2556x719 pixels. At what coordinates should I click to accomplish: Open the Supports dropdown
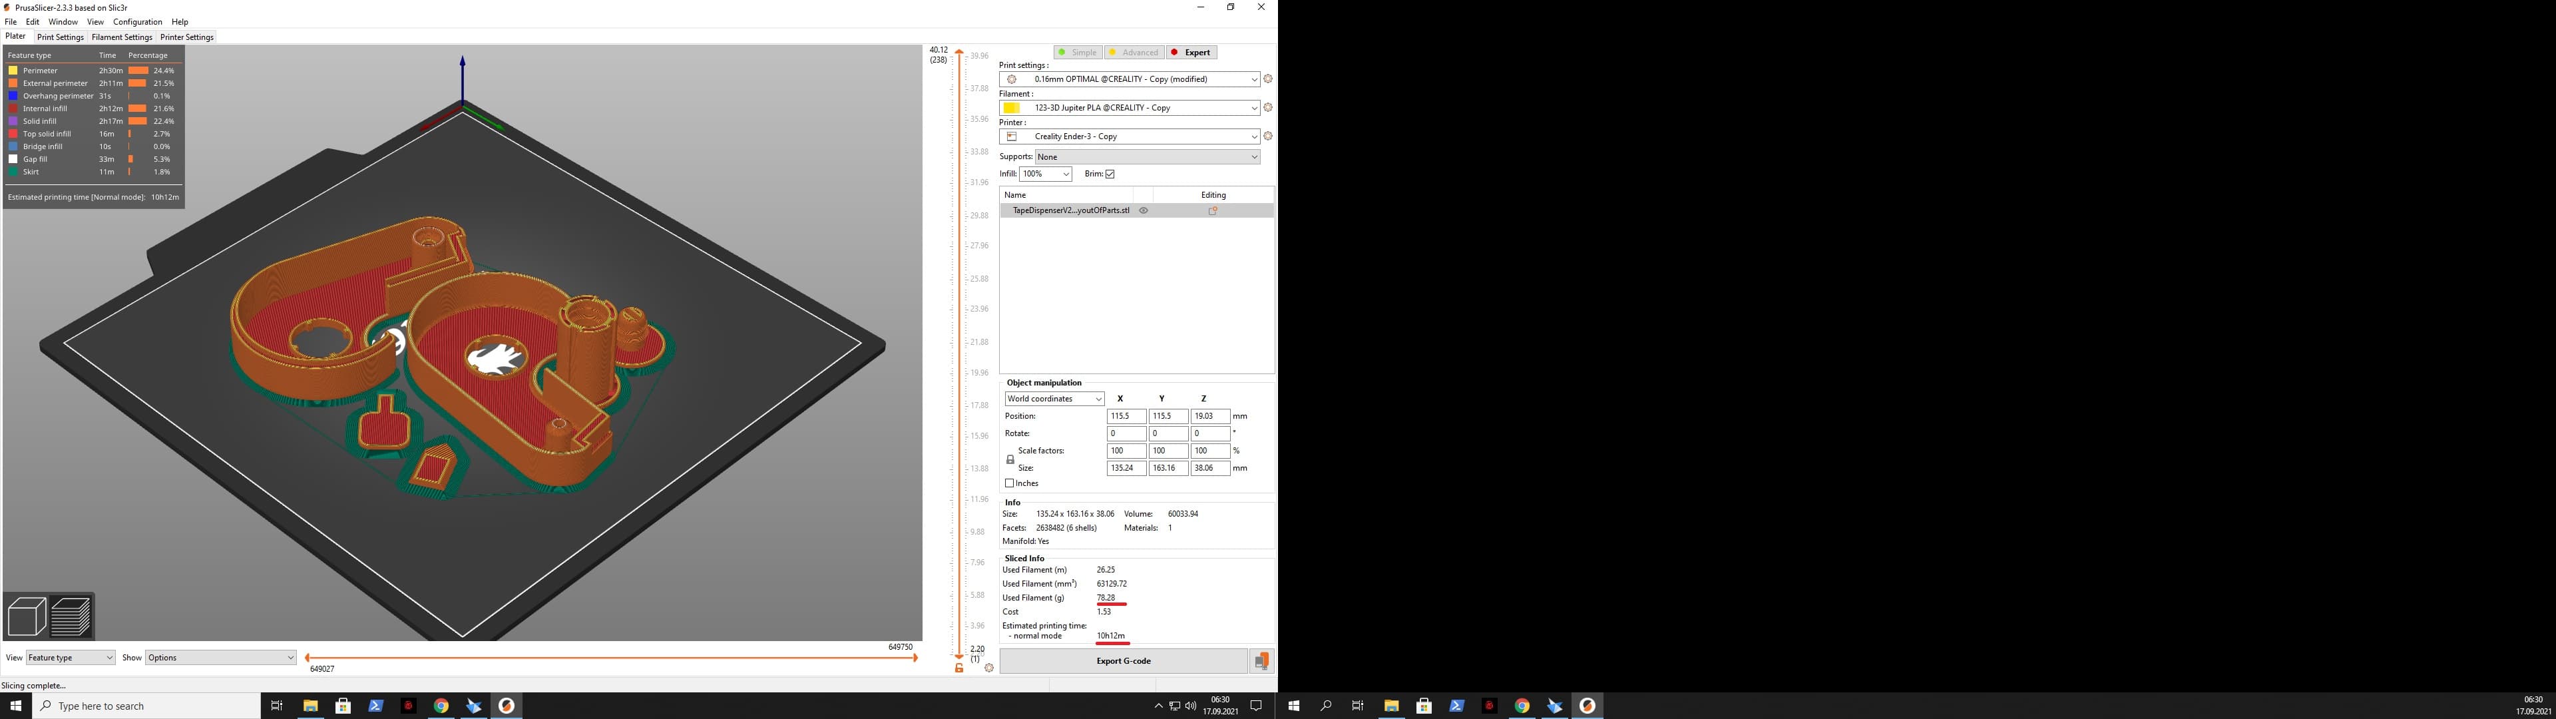1148,157
